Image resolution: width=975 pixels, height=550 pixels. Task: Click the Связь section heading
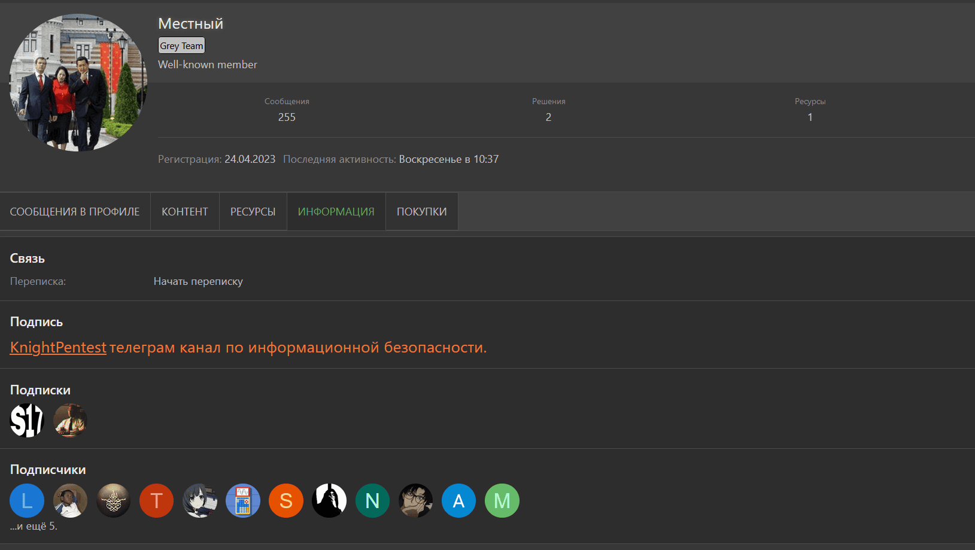click(x=28, y=259)
